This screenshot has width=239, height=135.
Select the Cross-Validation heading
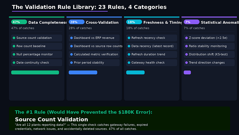pyautogui.click(x=102, y=23)
